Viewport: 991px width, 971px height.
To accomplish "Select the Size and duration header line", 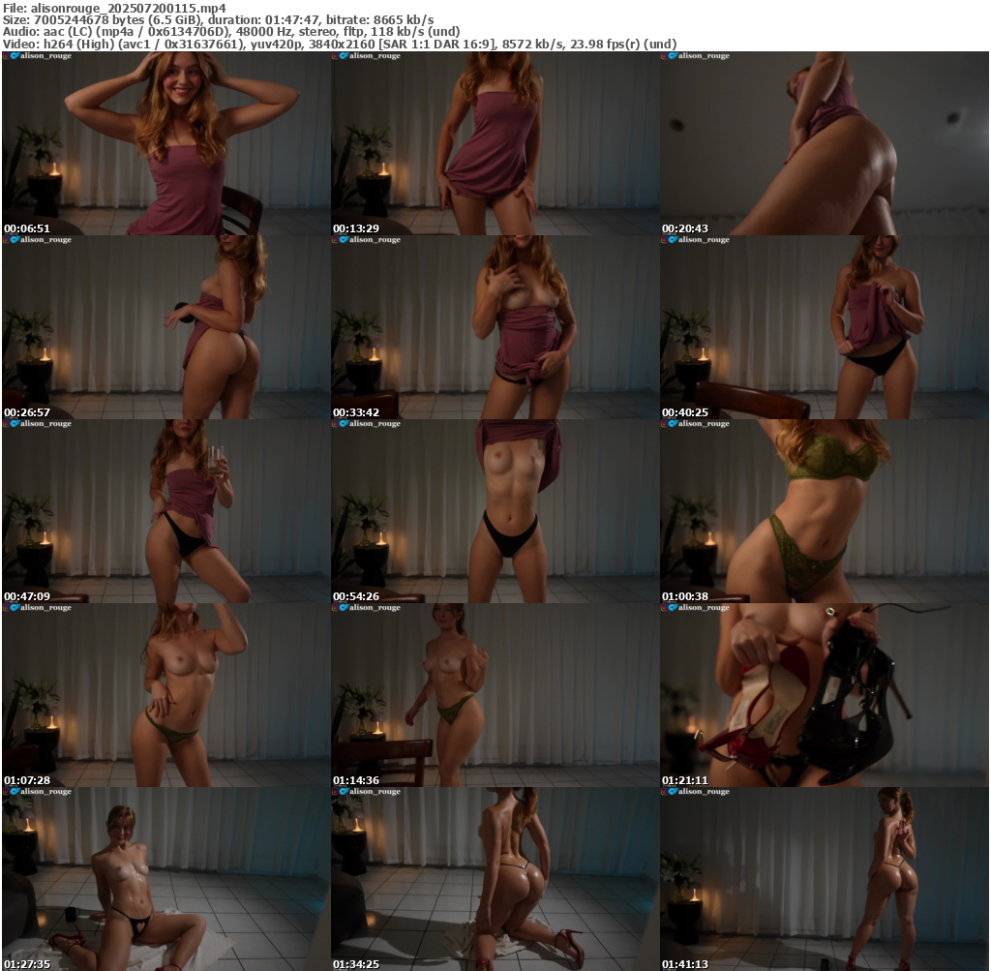I will (218, 19).
